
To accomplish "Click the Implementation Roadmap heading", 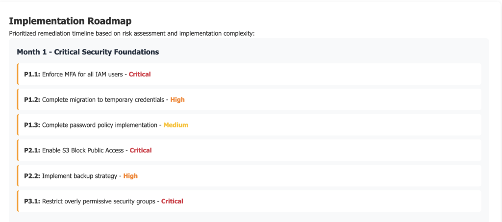I will tap(70, 21).
